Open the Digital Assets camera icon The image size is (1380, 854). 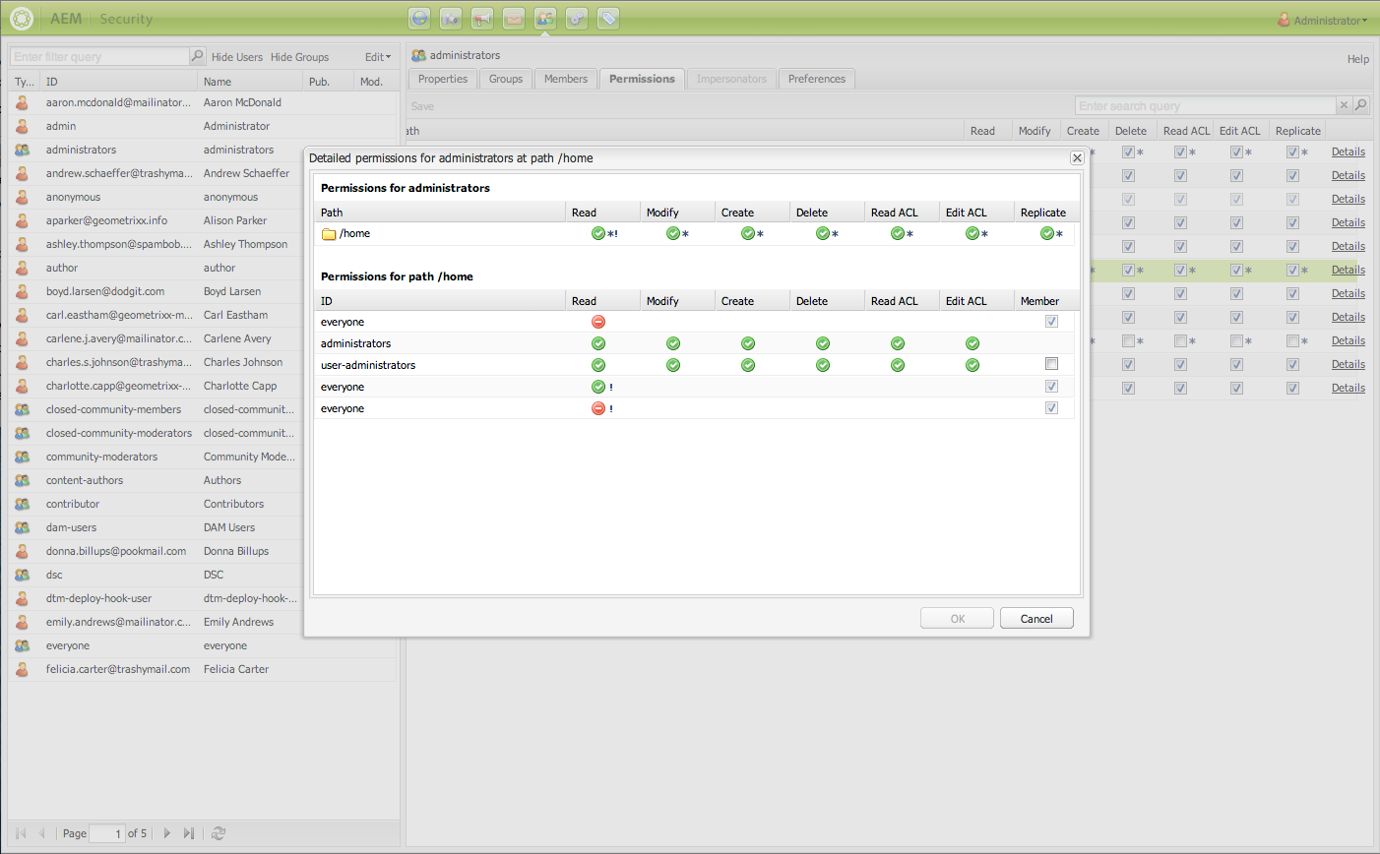click(x=451, y=18)
